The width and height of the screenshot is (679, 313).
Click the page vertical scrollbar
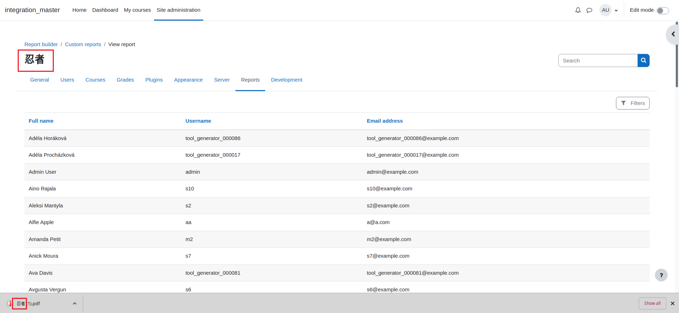pos(677,55)
